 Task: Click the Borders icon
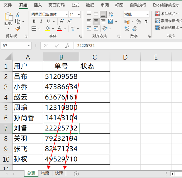point(34,28)
